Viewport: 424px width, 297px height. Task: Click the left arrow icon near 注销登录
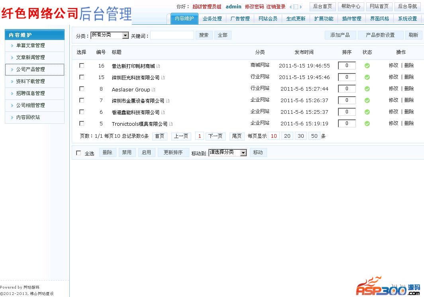tap(291, 7)
